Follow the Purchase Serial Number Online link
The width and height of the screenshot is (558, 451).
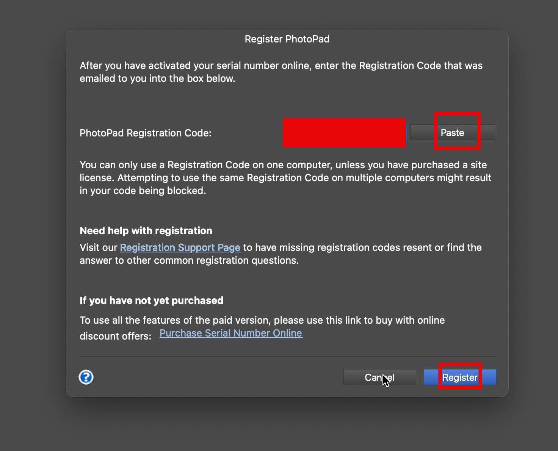tap(231, 333)
